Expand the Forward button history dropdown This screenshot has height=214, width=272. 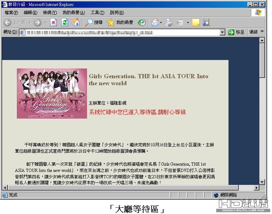(45, 22)
